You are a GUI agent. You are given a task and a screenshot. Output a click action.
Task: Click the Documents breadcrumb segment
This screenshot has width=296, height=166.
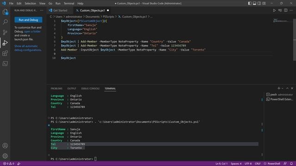(x=92, y=17)
